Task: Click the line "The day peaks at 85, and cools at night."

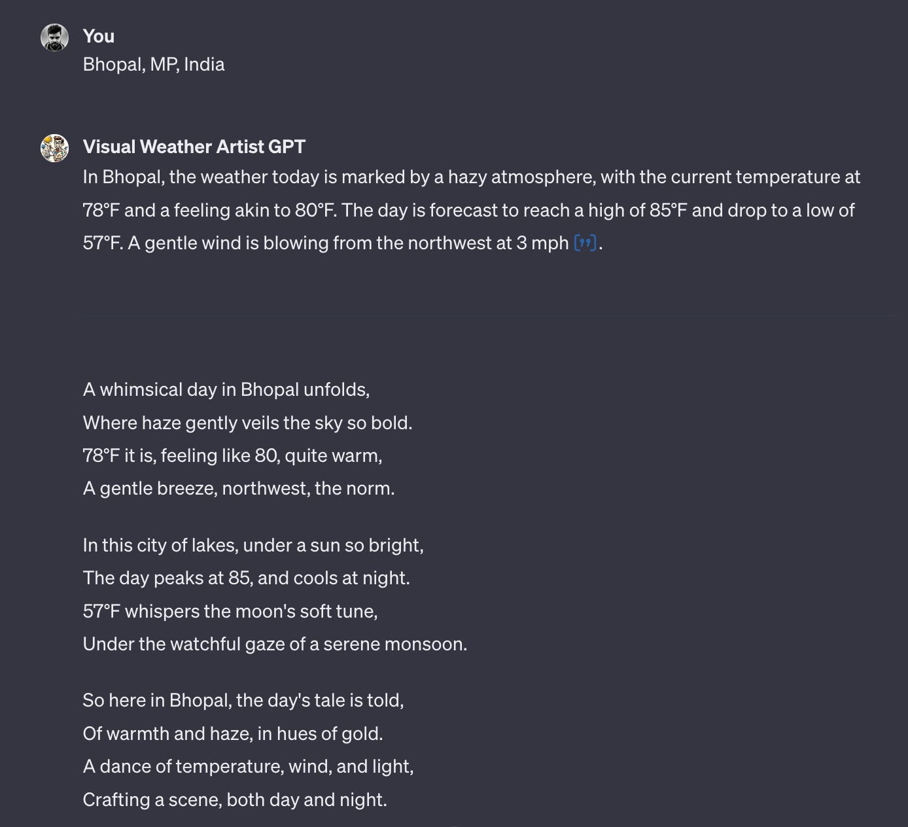Action: point(247,578)
